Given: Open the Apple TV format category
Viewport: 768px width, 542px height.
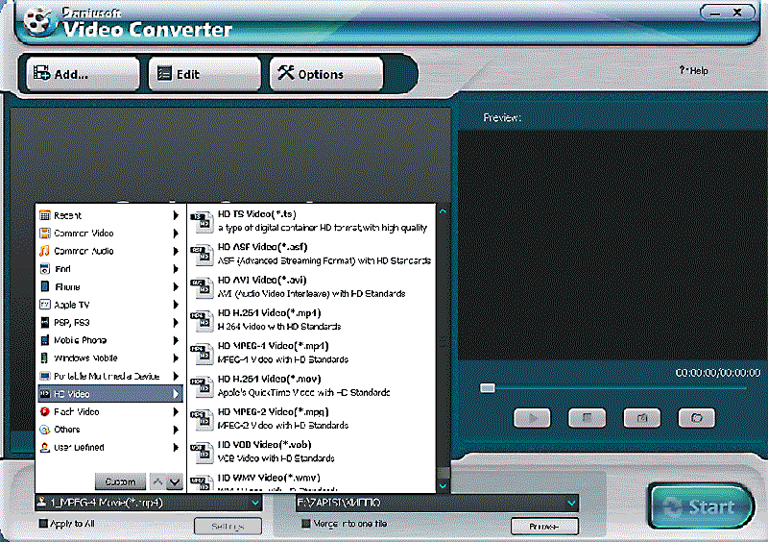Looking at the screenshot, I should [108, 305].
